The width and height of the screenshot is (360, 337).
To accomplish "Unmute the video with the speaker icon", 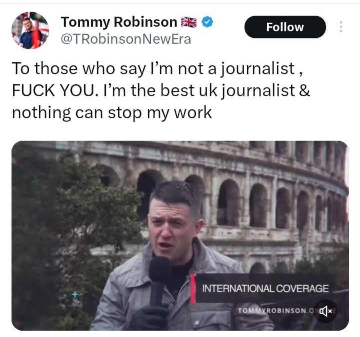I will (x=325, y=311).
